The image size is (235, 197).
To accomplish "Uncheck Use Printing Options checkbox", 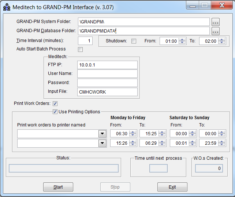I will point(55,112).
